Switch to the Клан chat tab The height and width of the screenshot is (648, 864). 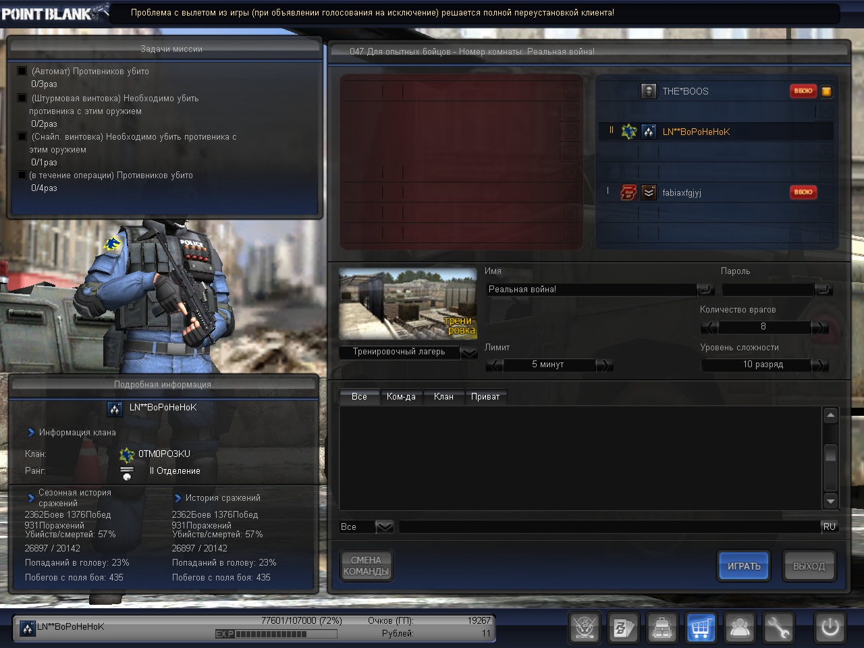[x=443, y=397]
